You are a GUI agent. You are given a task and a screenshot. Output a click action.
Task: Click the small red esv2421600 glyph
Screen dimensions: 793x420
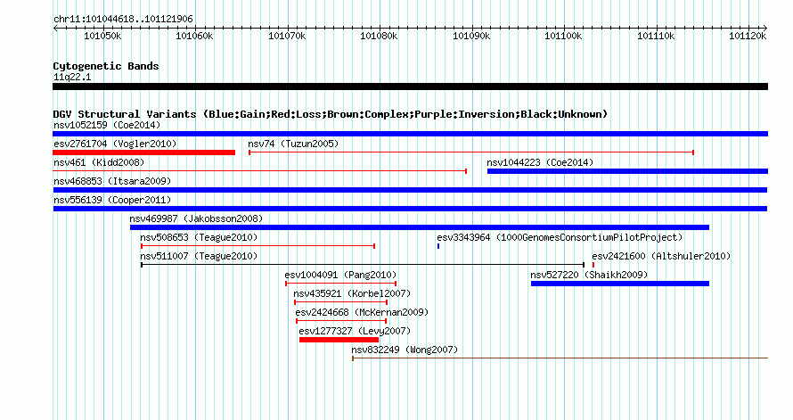[x=593, y=265]
